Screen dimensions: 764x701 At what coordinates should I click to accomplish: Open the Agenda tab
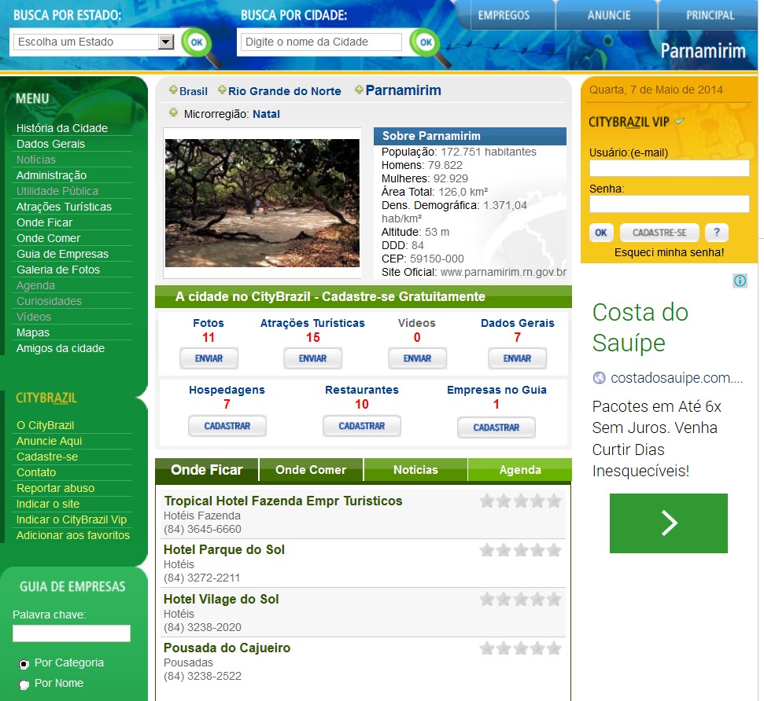[x=519, y=470]
